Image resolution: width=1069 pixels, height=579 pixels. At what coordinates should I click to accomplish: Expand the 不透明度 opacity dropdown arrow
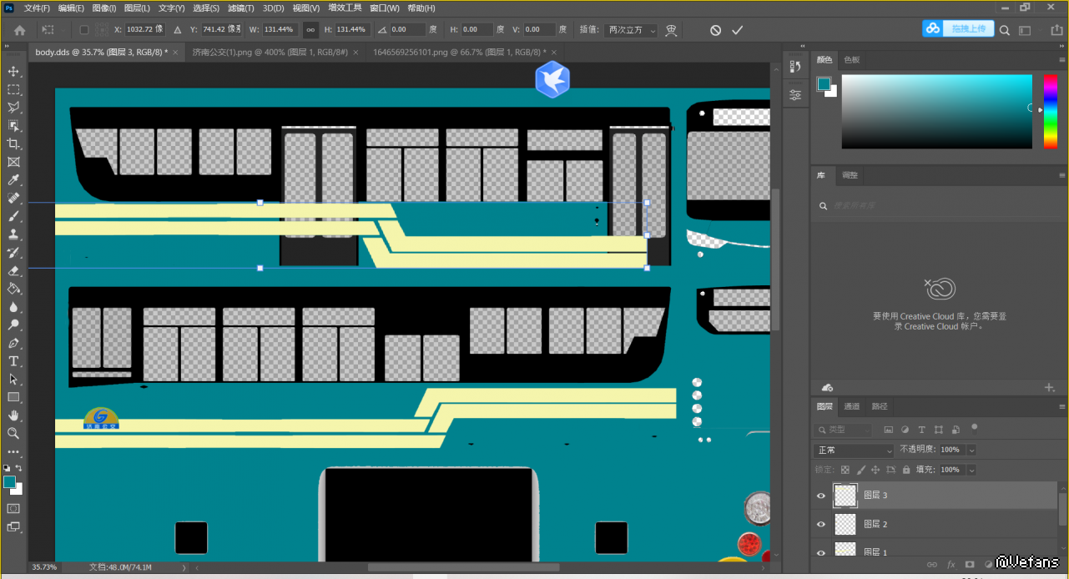[971, 451]
